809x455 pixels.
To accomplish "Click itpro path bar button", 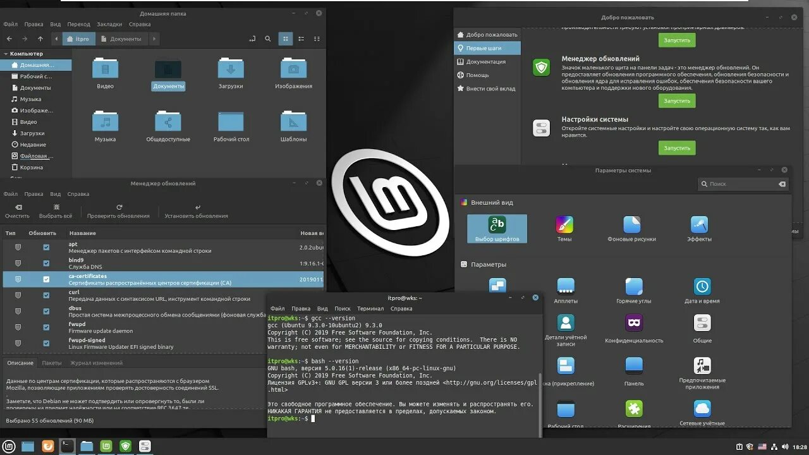I will click(78, 39).
